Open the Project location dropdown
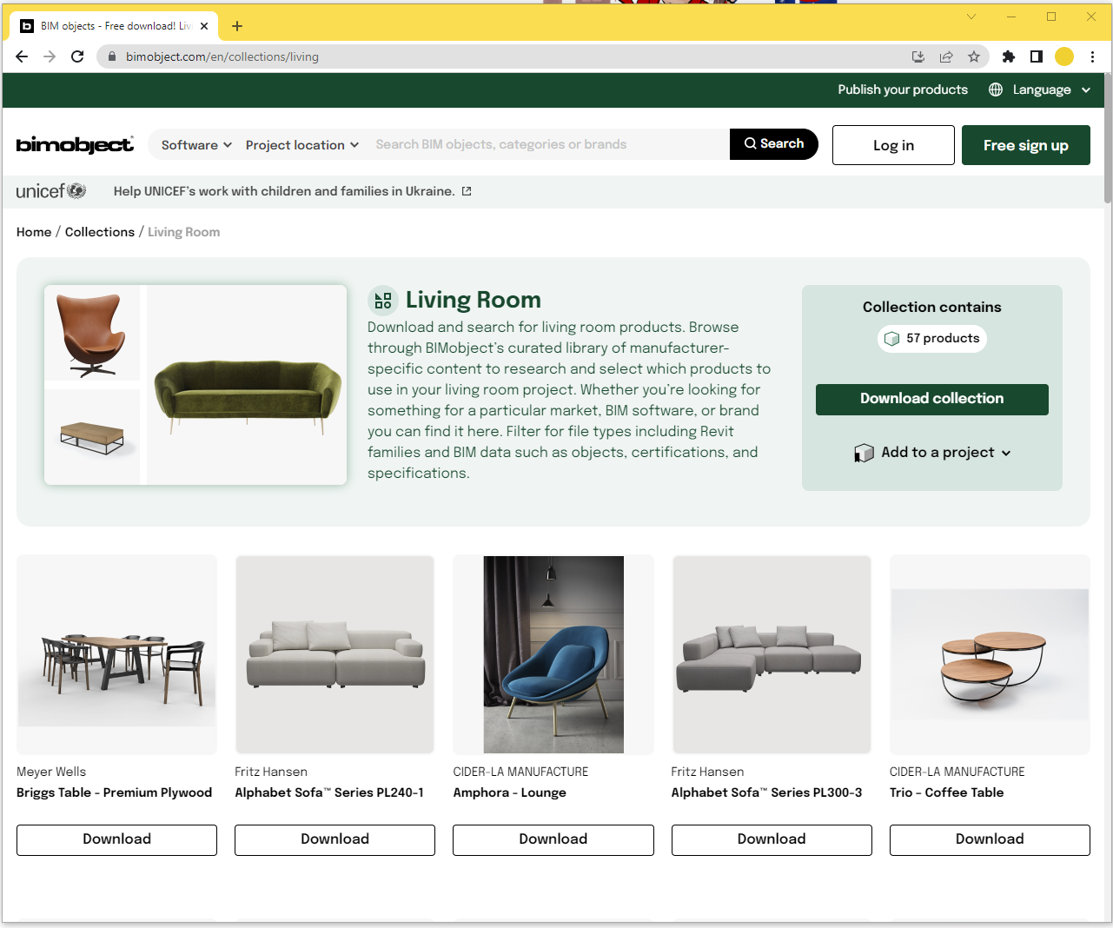The image size is (1113, 928). coord(301,145)
